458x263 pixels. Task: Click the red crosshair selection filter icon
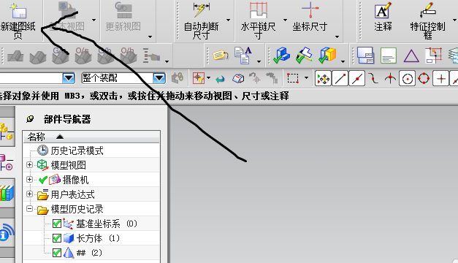[199, 78]
